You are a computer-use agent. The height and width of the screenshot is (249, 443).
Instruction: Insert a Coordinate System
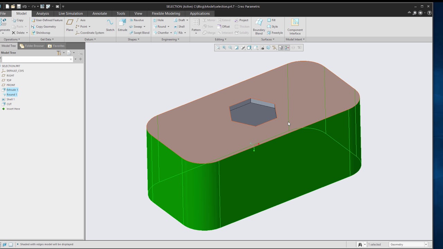point(90,33)
